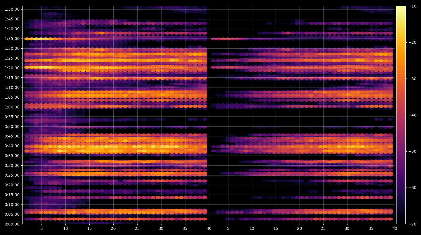Pick the 1:20:00 y-axis tick label
The image size is (421, 235).
(12, 68)
